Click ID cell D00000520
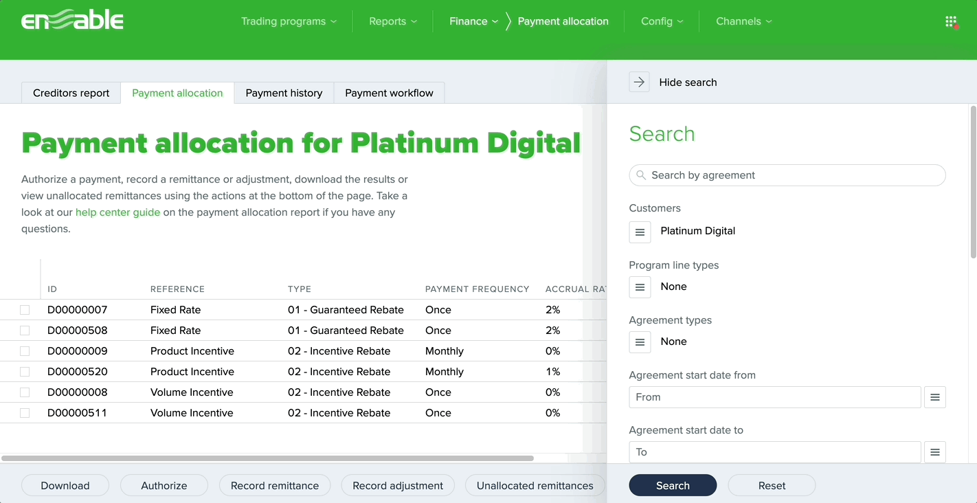 tap(78, 372)
